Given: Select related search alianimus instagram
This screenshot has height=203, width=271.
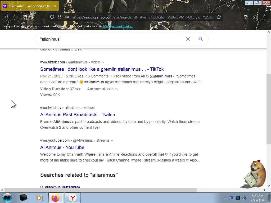Looking at the screenshot, I should point(62,187).
